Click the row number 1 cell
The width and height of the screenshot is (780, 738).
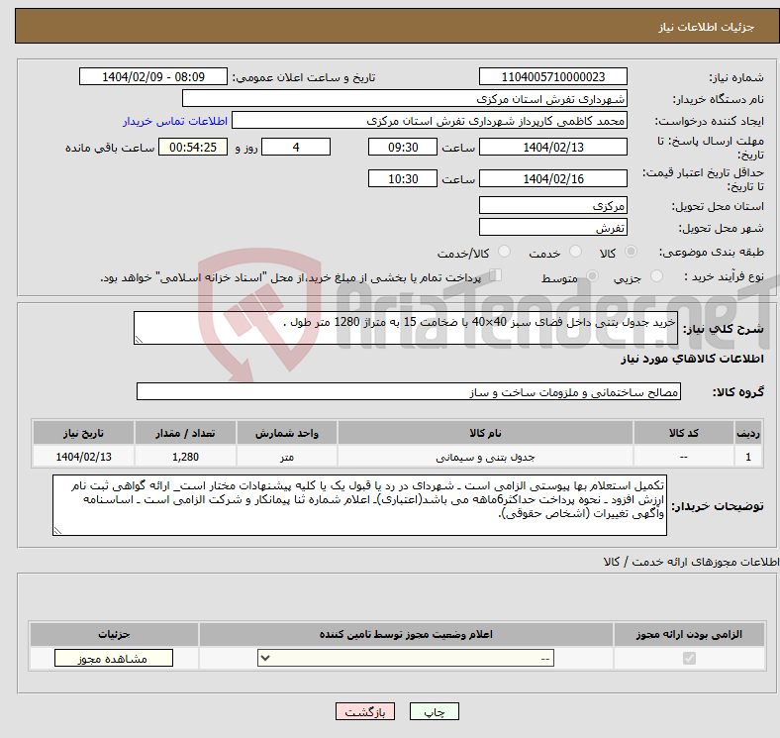click(x=748, y=457)
